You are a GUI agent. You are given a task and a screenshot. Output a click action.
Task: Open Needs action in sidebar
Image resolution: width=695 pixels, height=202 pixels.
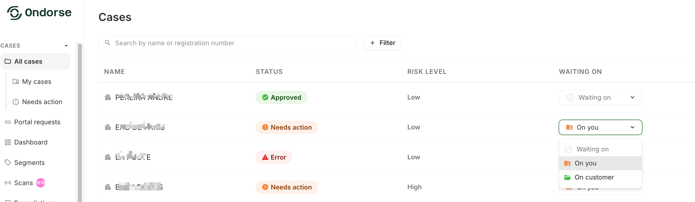42,102
